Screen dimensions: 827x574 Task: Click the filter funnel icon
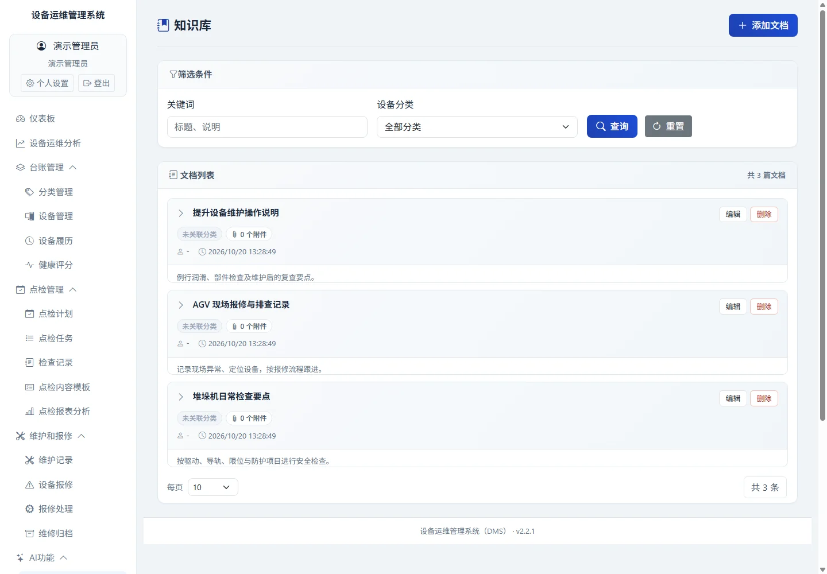[173, 75]
